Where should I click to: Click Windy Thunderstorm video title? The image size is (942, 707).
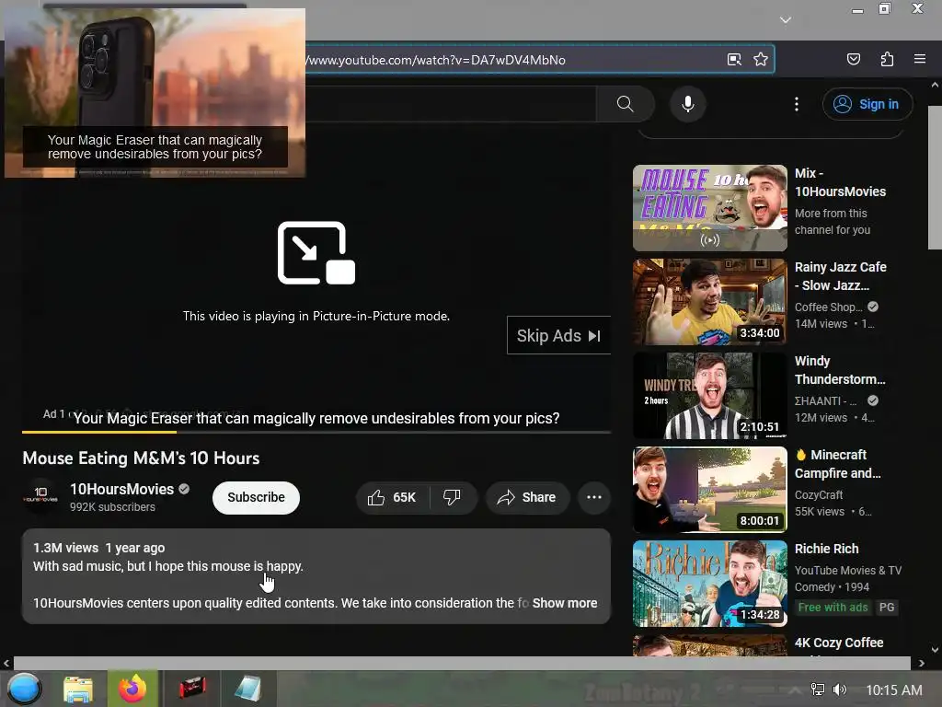tap(840, 370)
